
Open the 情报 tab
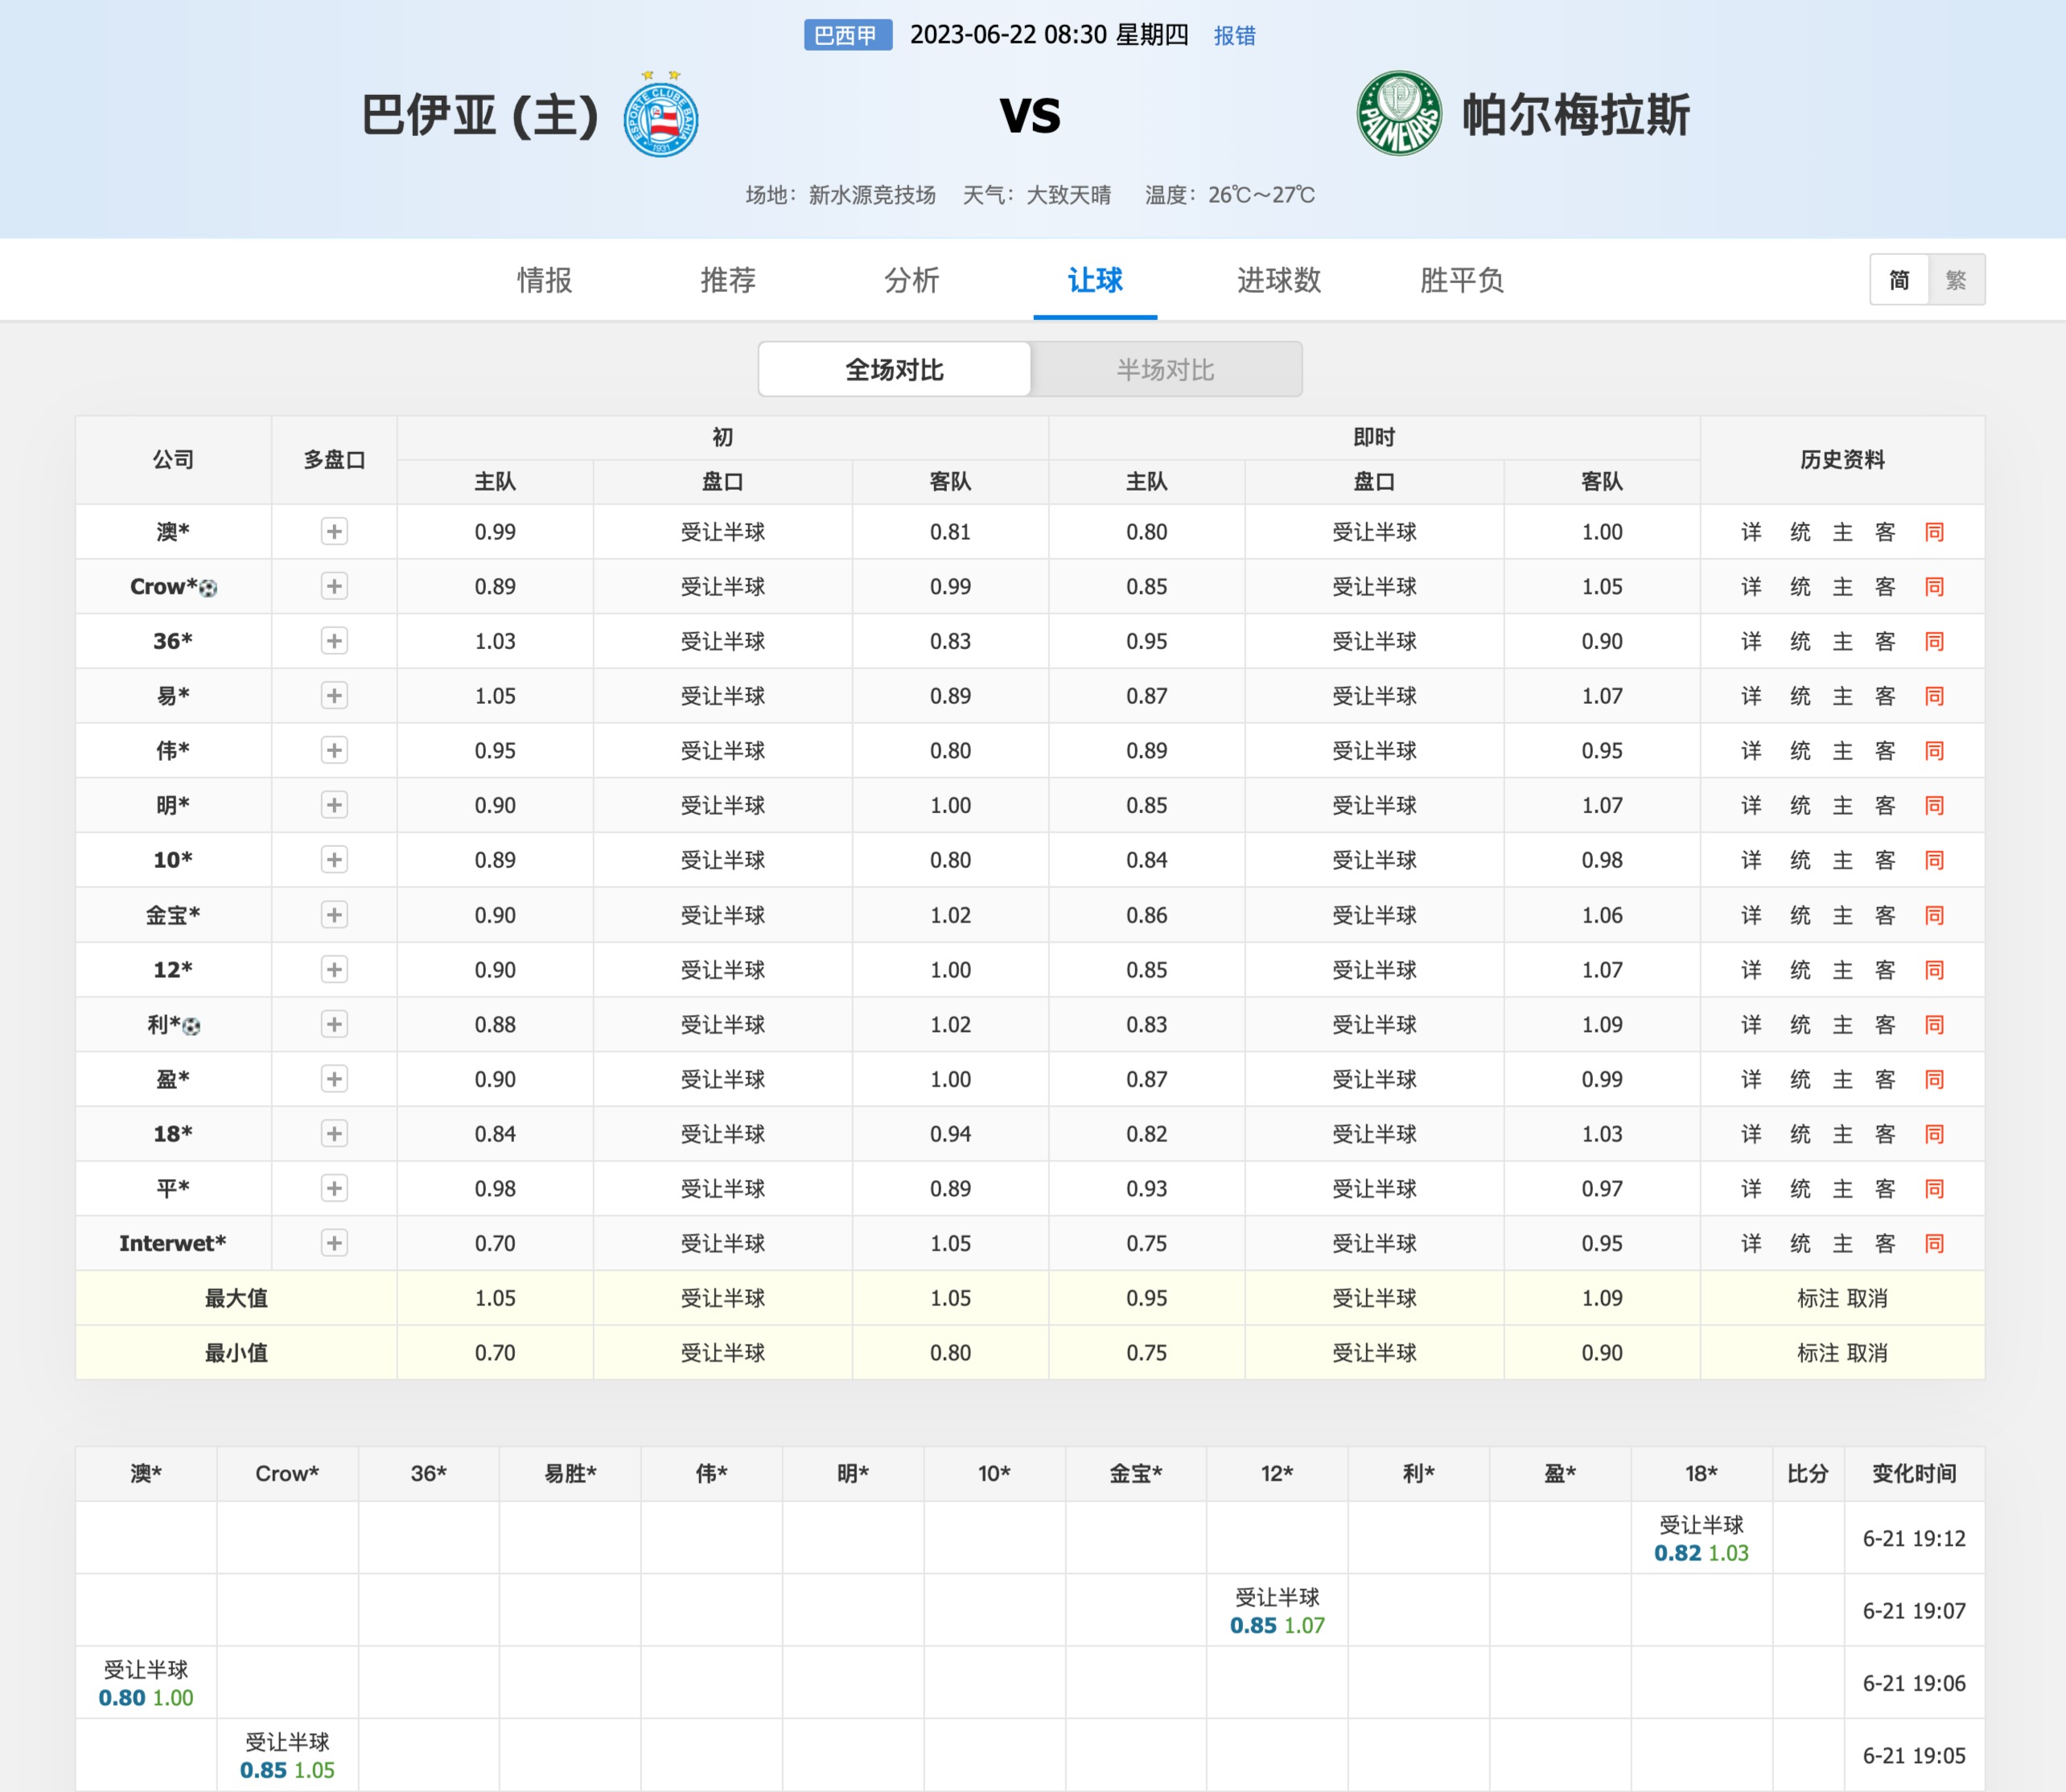pos(545,280)
